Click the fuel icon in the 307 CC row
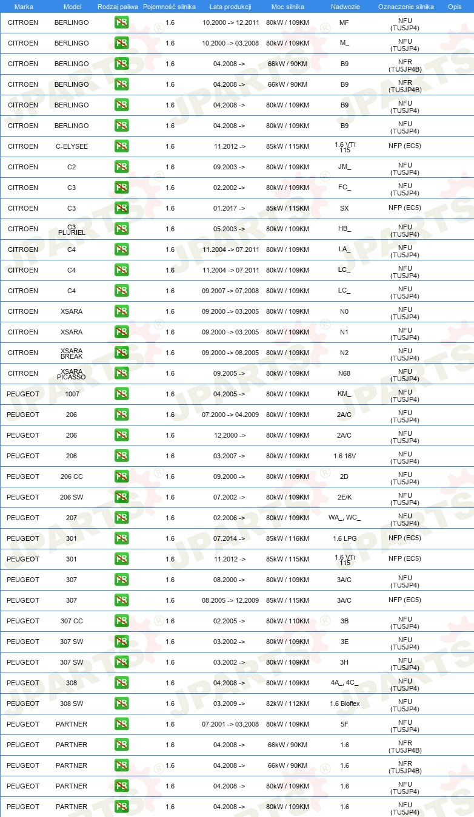The image size is (474, 817). coord(121,621)
